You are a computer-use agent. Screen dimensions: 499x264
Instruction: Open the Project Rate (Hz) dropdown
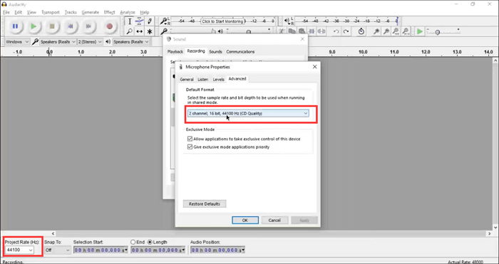[x=20, y=250]
